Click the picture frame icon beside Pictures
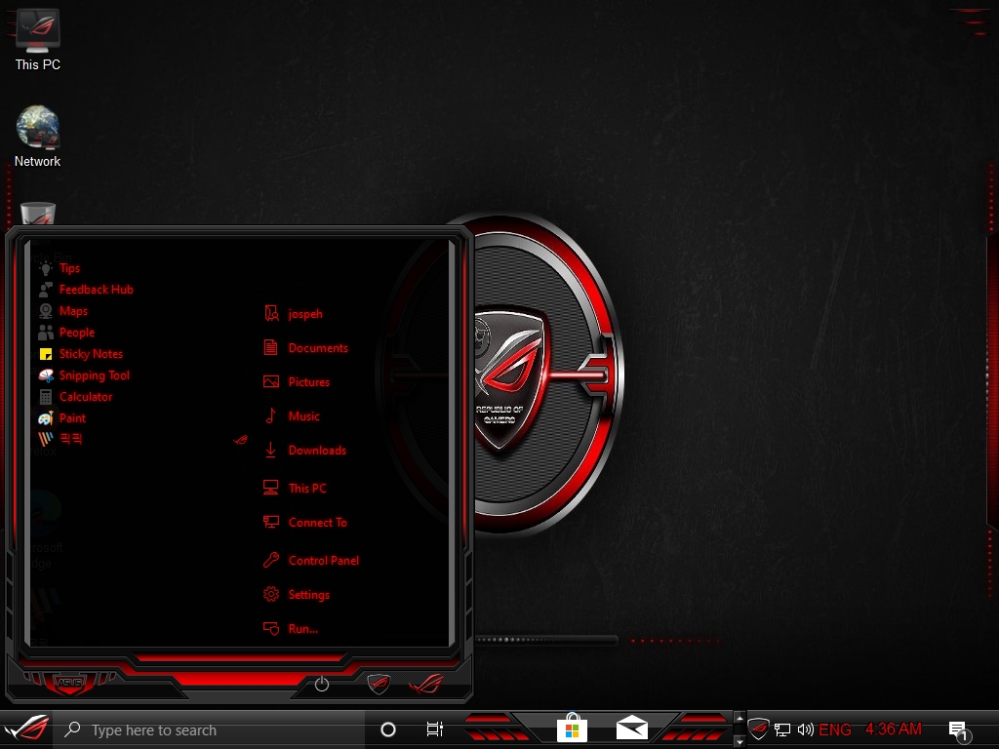 click(x=271, y=382)
